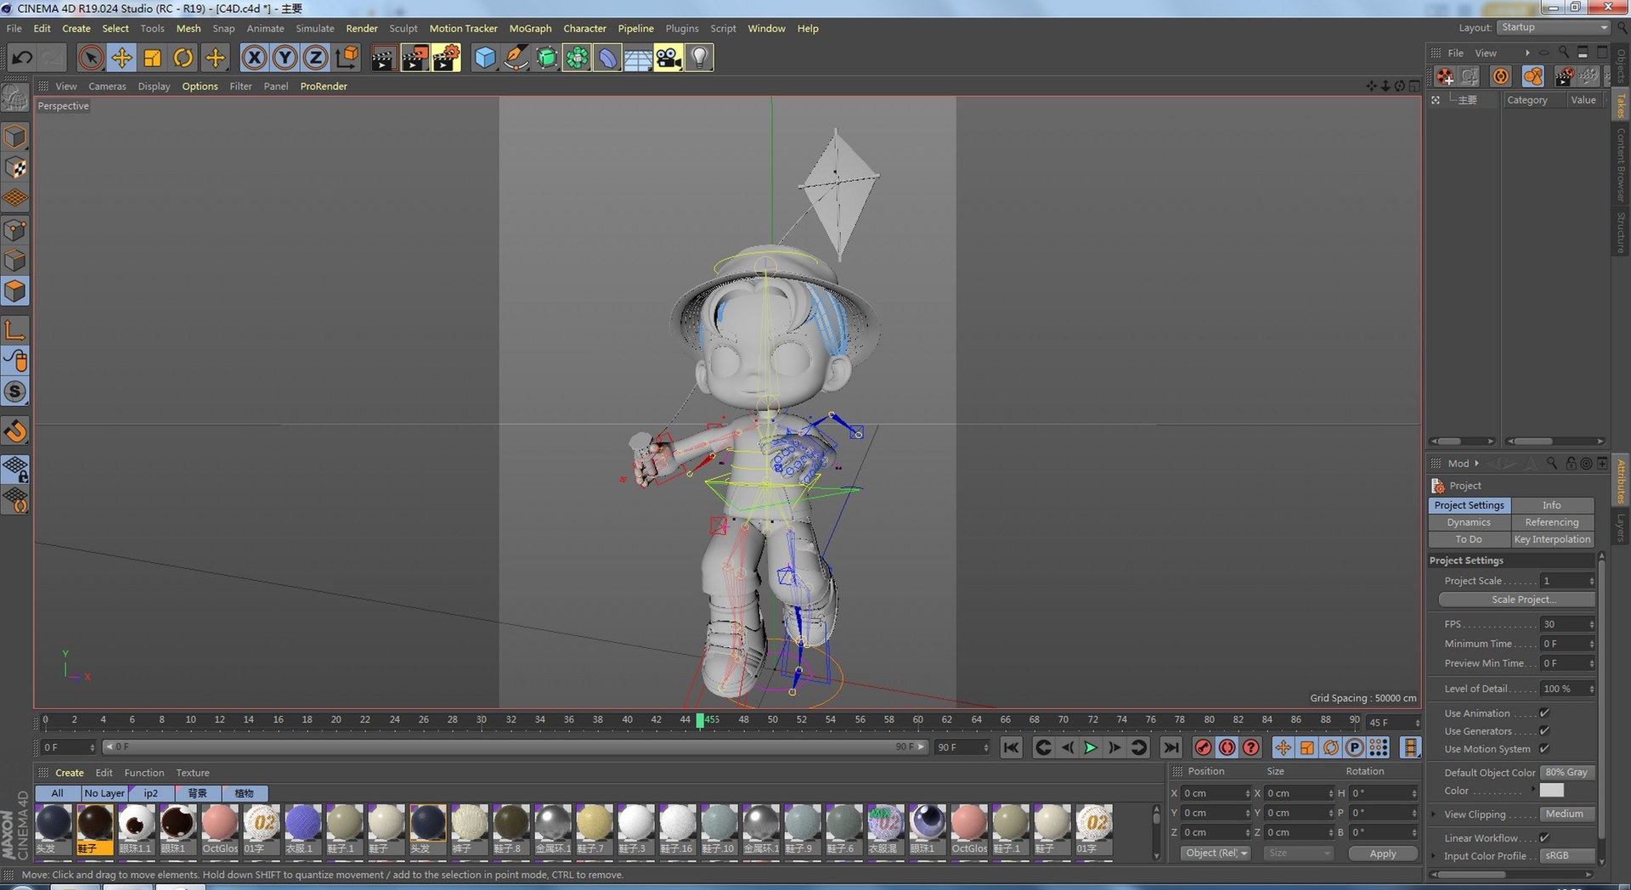Screen dimensions: 1631x890
Task: Click the preview range bar
Action: pos(515,747)
